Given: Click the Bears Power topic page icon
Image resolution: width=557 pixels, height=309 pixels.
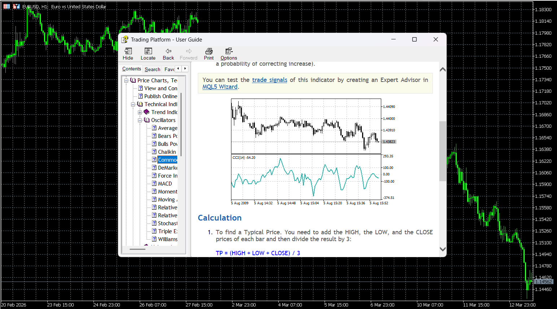Looking at the screenshot, I should click(154, 136).
